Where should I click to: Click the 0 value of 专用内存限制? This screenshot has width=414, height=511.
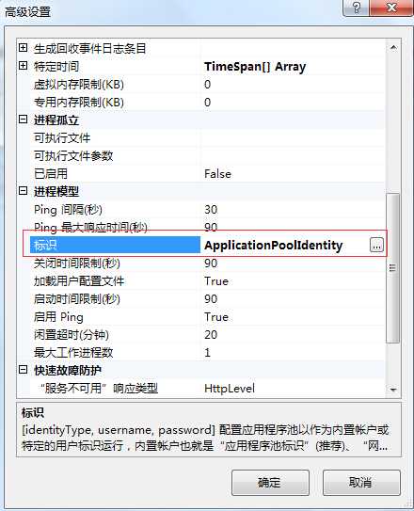[x=208, y=103]
